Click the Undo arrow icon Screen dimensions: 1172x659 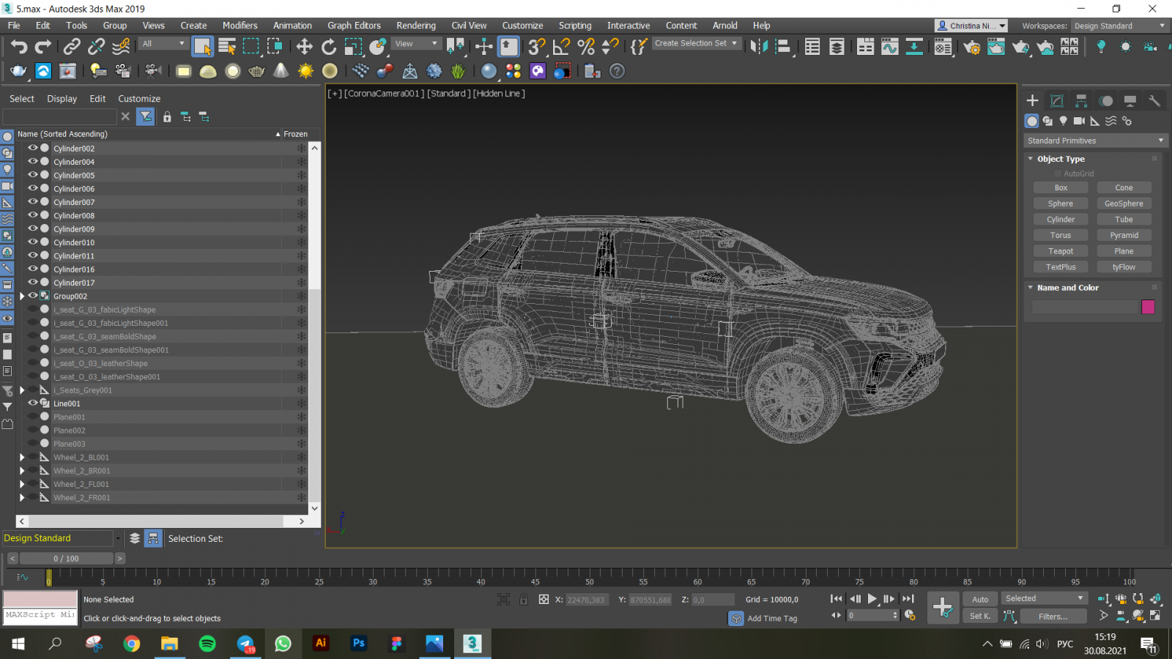click(x=19, y=47)
